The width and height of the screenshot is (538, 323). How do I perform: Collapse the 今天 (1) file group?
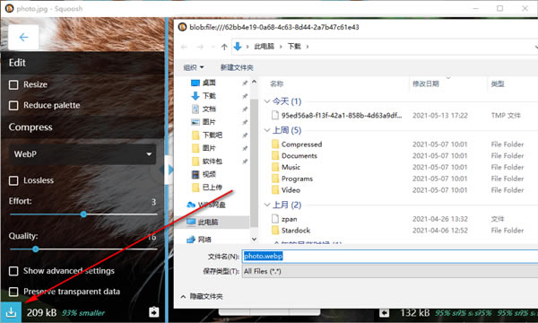tap(267, 101)
